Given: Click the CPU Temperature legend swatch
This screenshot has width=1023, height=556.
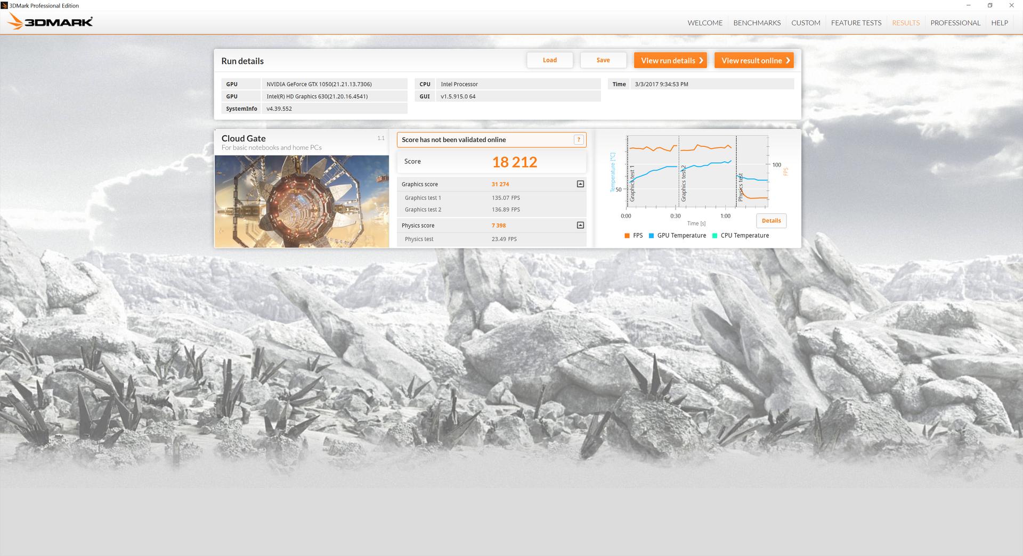Looking at the screenshot, I should pos(715,236).
